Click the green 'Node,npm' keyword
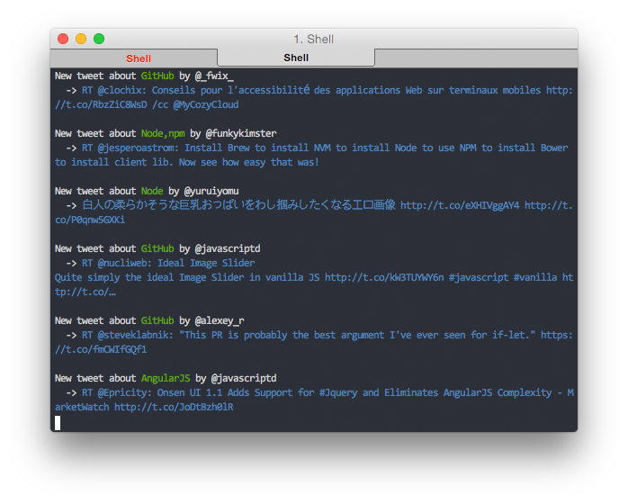Viewport: 628px width, 504px height. (163, 133)
